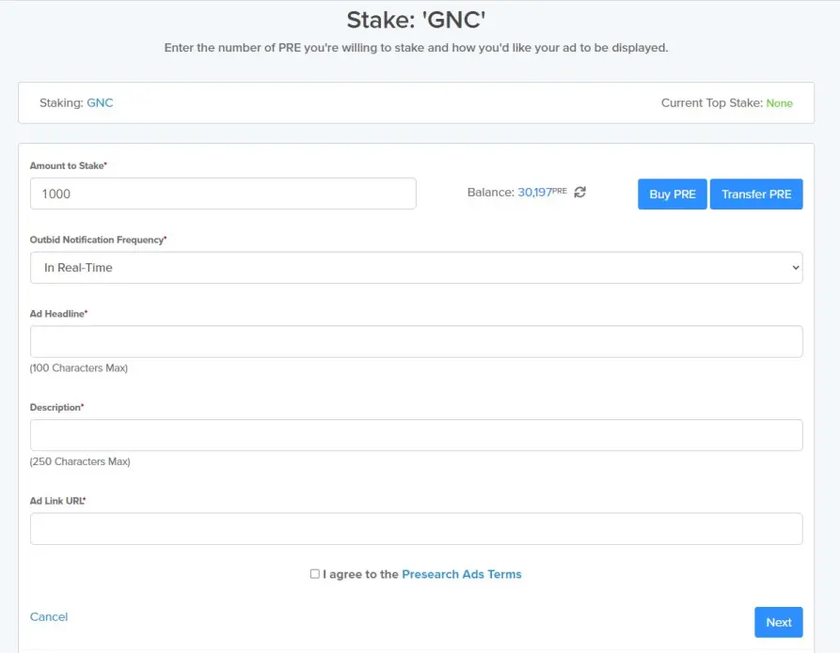Click the 'Outbid Notification Frequency' label
This screenshot has height=653, width=840.
(x=98, y=240)
